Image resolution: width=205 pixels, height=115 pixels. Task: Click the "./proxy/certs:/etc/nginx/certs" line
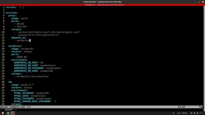coord(38,35)
